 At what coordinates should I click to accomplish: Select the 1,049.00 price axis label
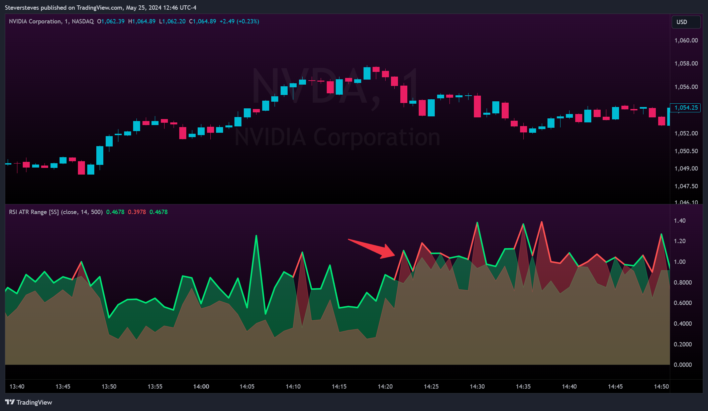pyautogui.click(x=686, y=169)
